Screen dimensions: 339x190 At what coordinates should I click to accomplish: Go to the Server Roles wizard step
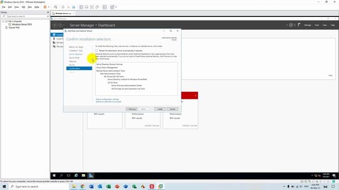click(x=74, y=58)
